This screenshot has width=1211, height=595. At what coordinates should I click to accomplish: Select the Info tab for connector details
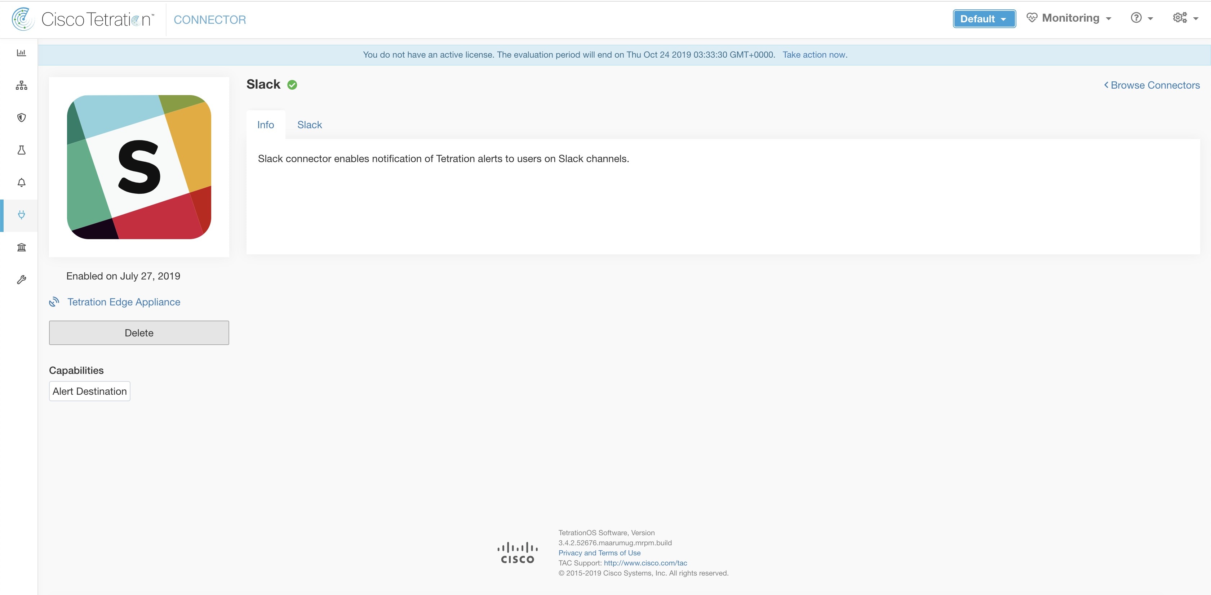(x=266, y=124)
